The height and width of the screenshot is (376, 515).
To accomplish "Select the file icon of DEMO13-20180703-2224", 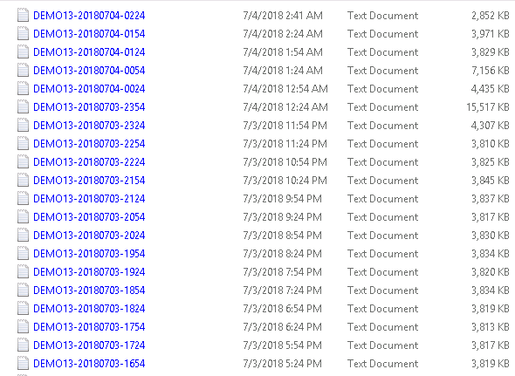I will [23, 162].
